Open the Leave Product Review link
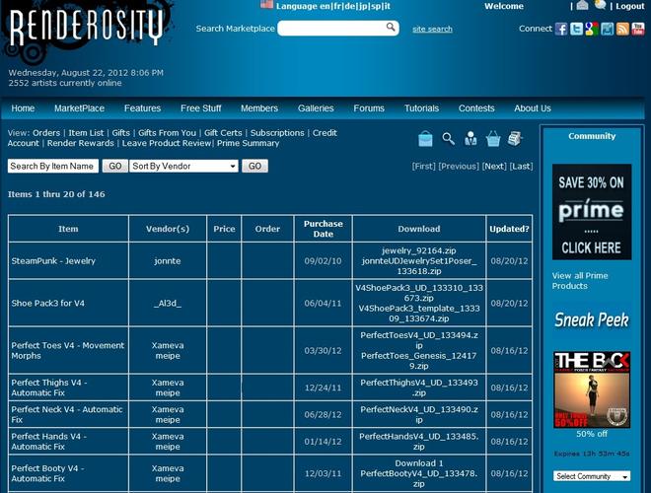Viewport: 651px width, 493px height. point(167,143)
